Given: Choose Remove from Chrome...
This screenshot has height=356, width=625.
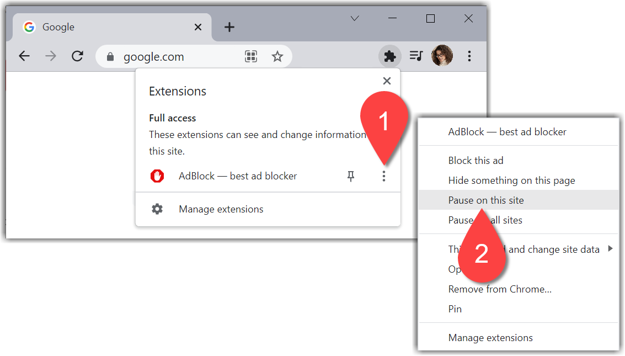Looking at the screenshot, I should (519, 289).
